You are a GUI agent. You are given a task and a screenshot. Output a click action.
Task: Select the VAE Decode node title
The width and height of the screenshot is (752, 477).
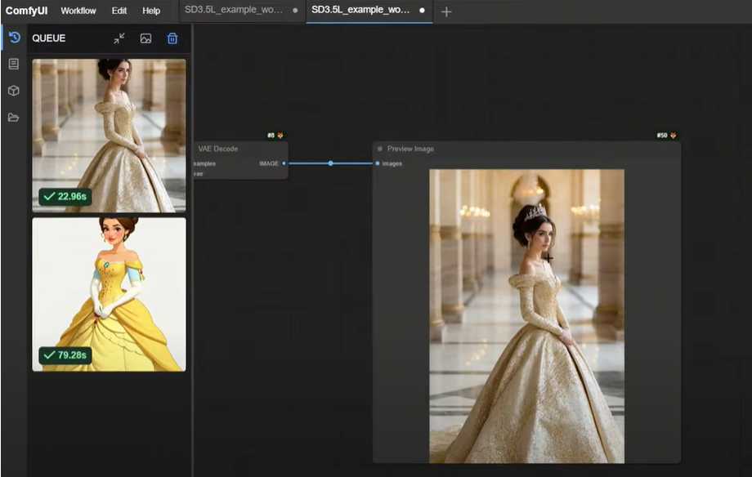217,149
